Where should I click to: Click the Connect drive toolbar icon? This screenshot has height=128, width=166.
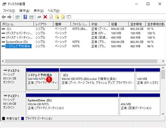39,17
